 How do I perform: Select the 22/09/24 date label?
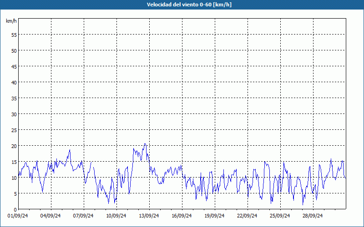[x=247, y=216]
